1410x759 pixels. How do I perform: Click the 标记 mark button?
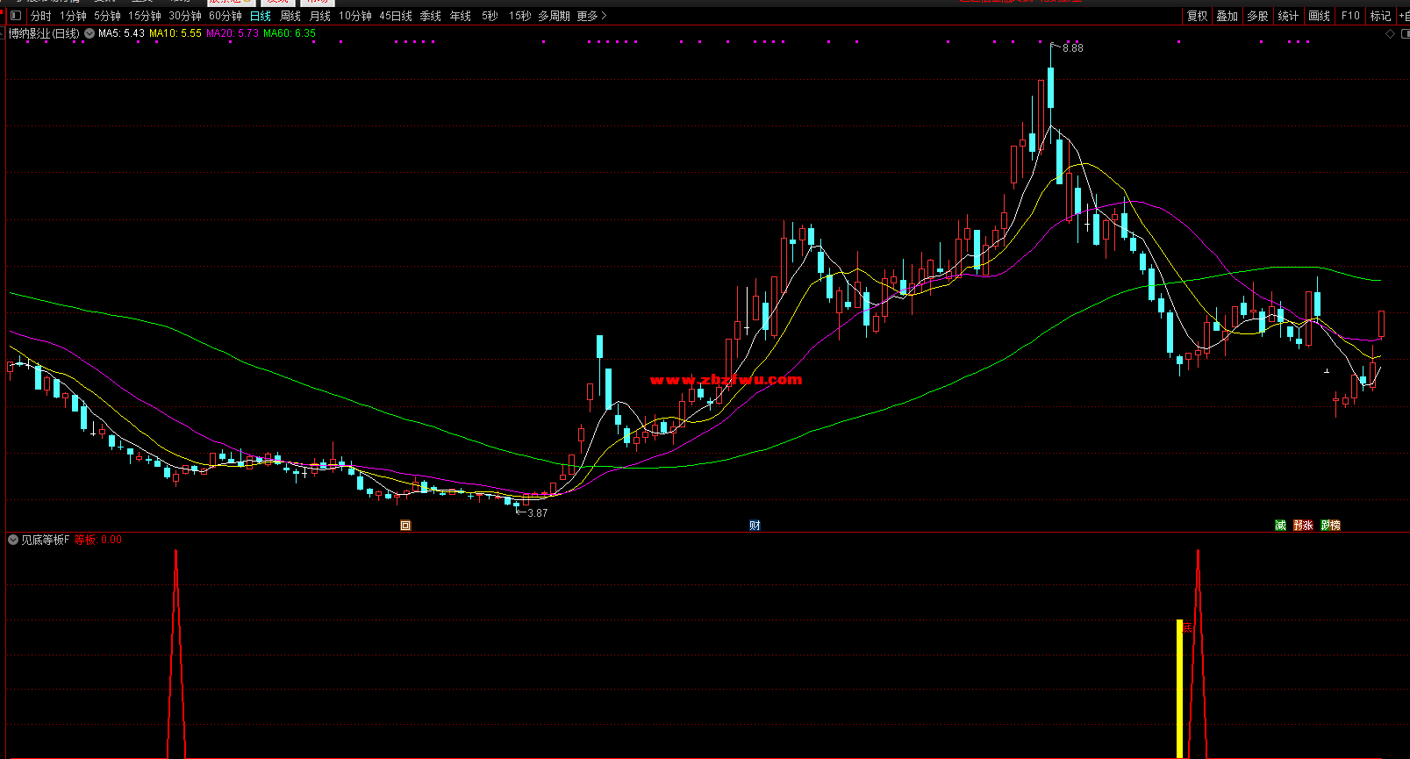point(1380,16)
